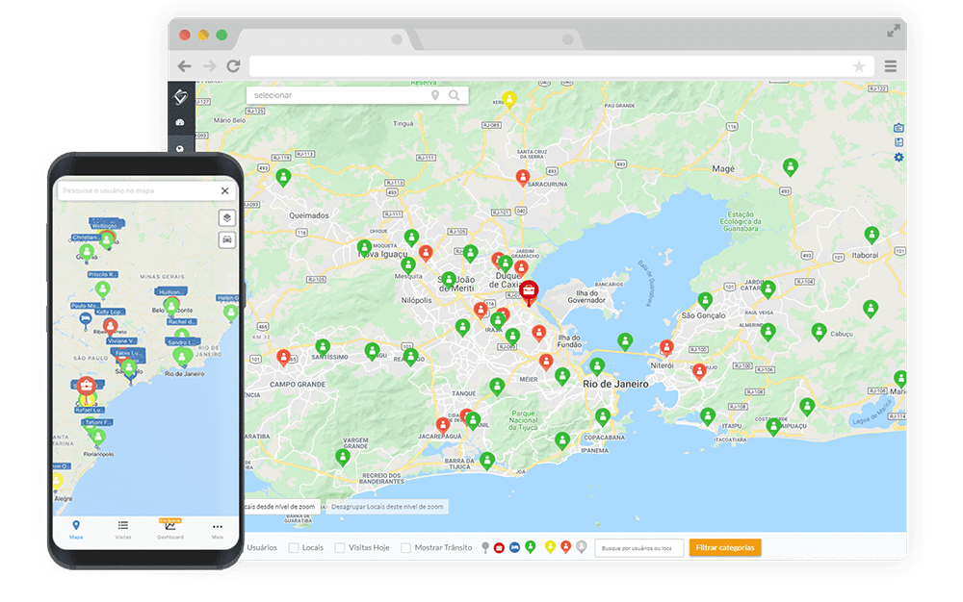This screenshot has height=602, width=963.
Task: Click the red briefcase marker on the phone map
Action: tap(86, 387)
